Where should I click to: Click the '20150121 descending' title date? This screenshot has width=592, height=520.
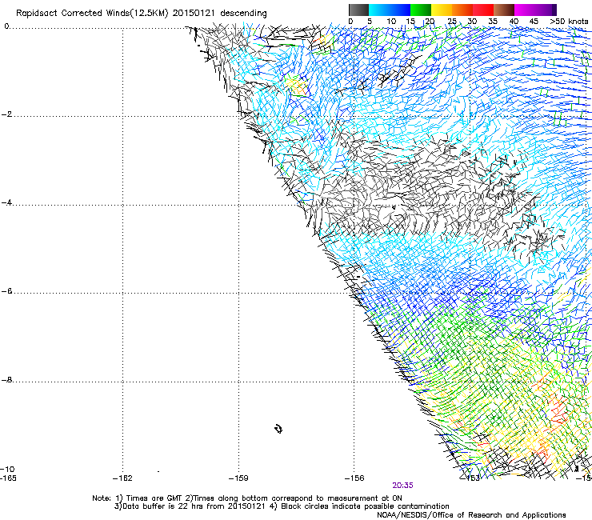219,14
